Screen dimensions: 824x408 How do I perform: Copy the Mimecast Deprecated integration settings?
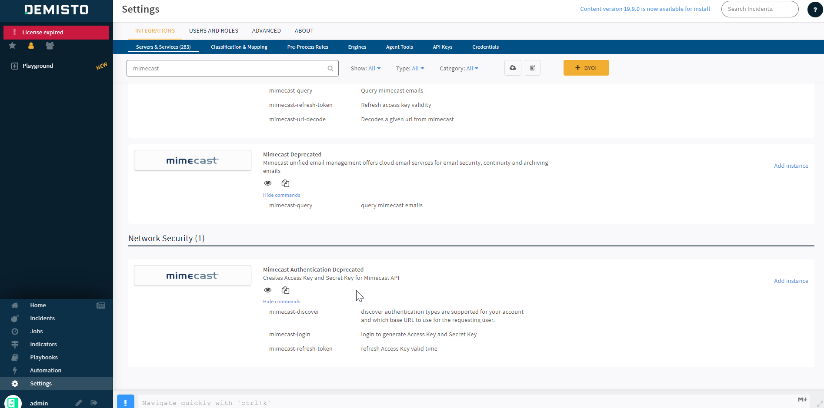tap(285, 183)
